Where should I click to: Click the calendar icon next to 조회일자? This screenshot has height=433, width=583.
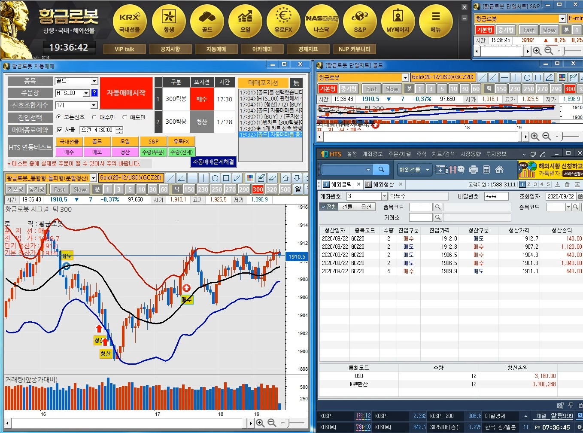pos(579,196)
